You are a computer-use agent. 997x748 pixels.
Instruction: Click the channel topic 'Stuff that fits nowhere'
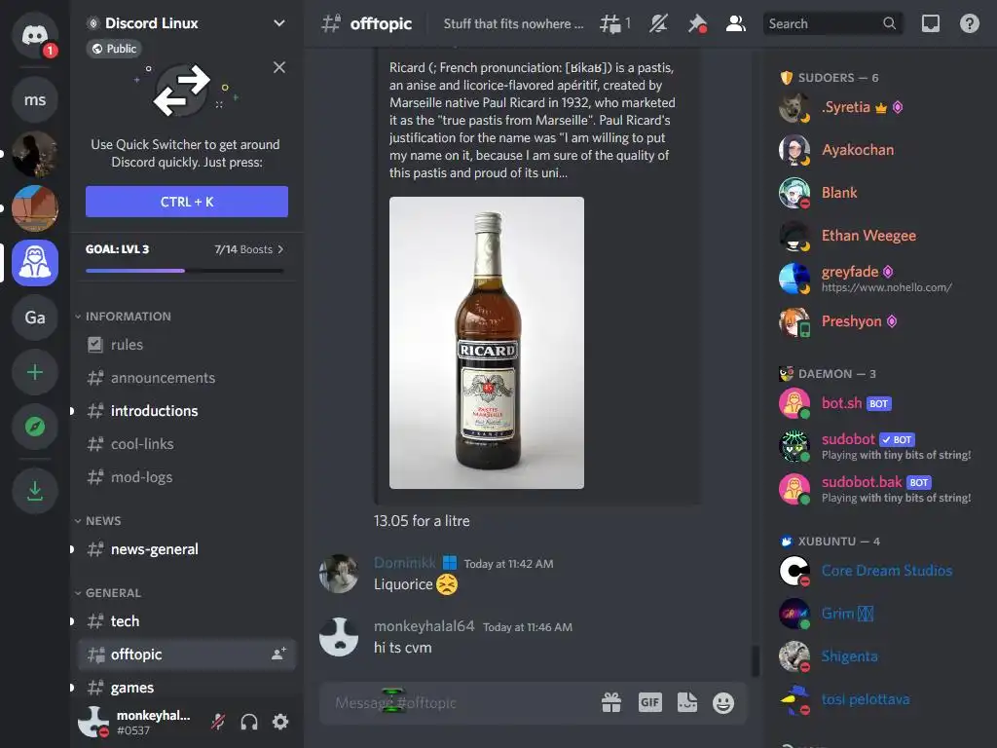pos(513,23)
